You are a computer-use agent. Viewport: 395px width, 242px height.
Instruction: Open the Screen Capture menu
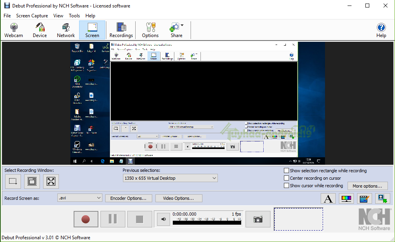point(32,15)
